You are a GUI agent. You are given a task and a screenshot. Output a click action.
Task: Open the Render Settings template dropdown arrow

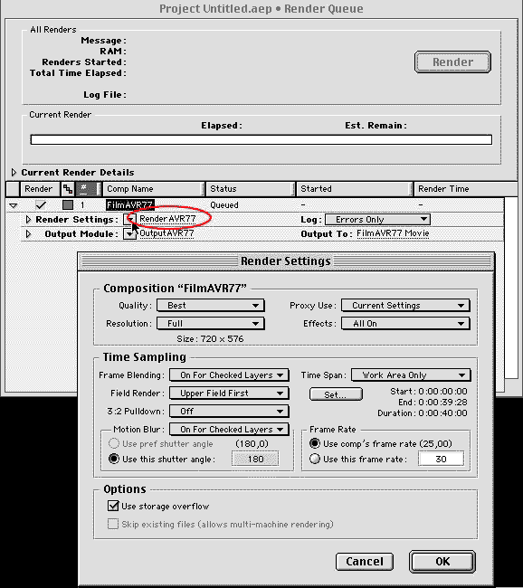(129, 220)
